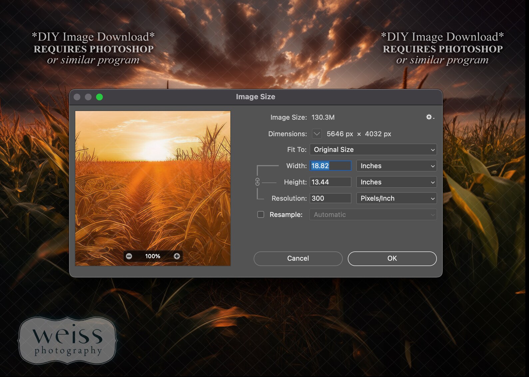
Task: Open the Width units Inches dropdown
Action: click(396, 166)
